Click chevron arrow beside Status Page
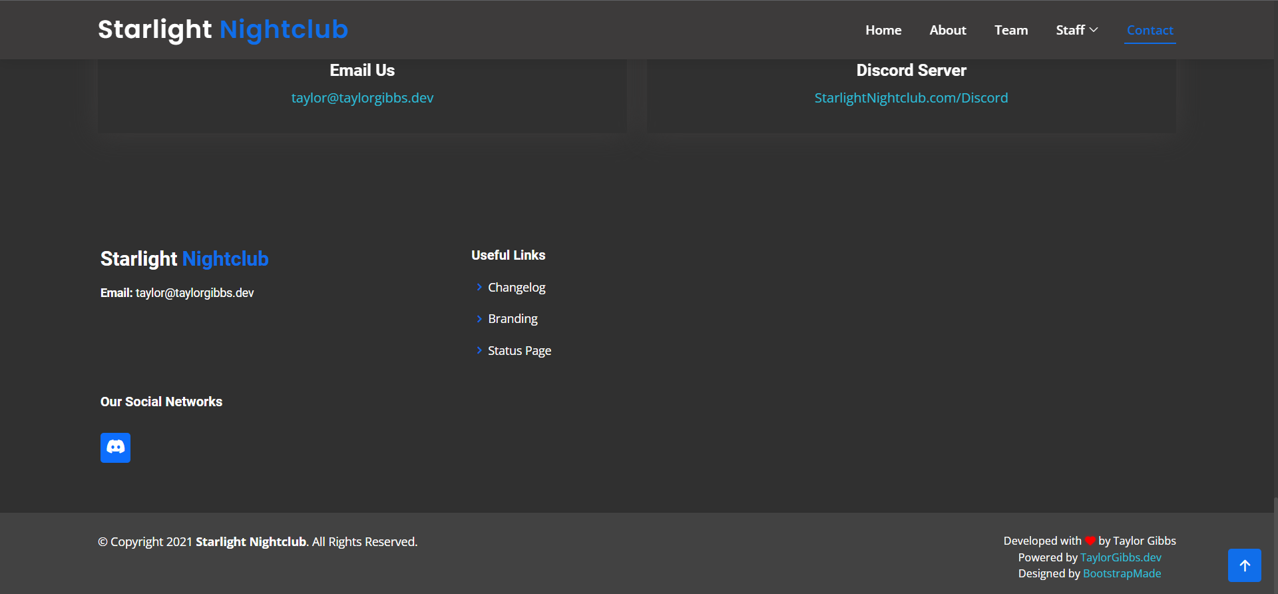This screenshot has width=1278, height=594. (x=479, y=350)
